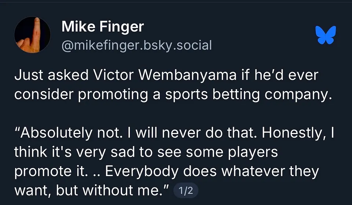Click the display name Mike Finger
Screen dimensions: 352x205
coord(103,27)
